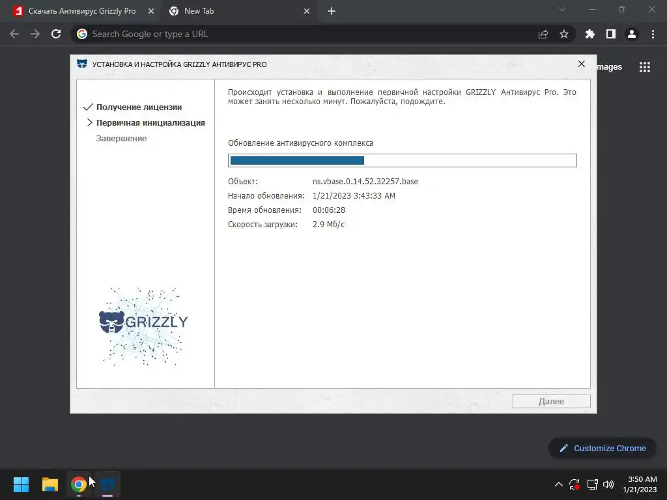Click the file name ns.vbase.0.14.52.32257.base
667x500 pixels.
click(365, 181)
